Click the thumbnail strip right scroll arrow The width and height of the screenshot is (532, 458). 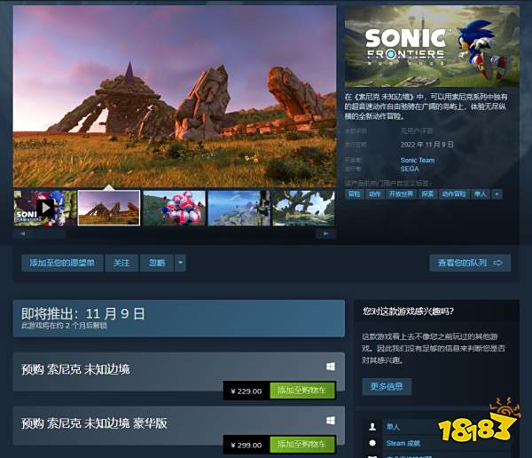[x=325, y=233]
